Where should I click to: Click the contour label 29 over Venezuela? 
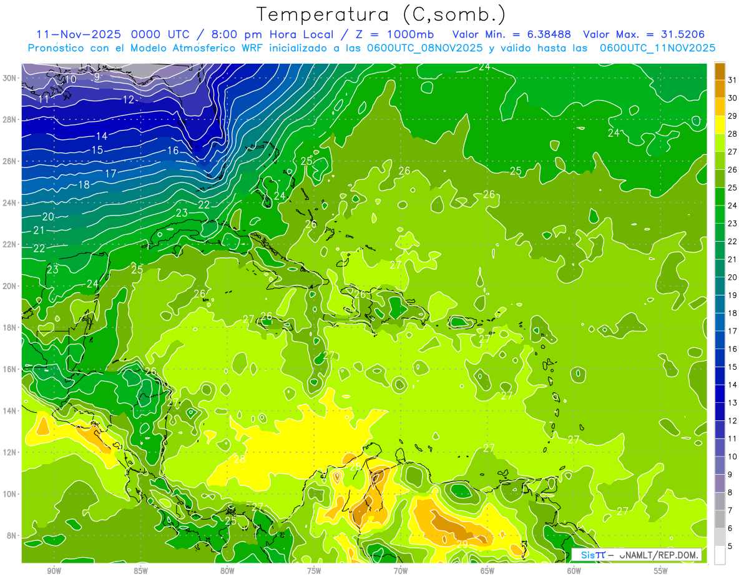click(x=463, y=545)
